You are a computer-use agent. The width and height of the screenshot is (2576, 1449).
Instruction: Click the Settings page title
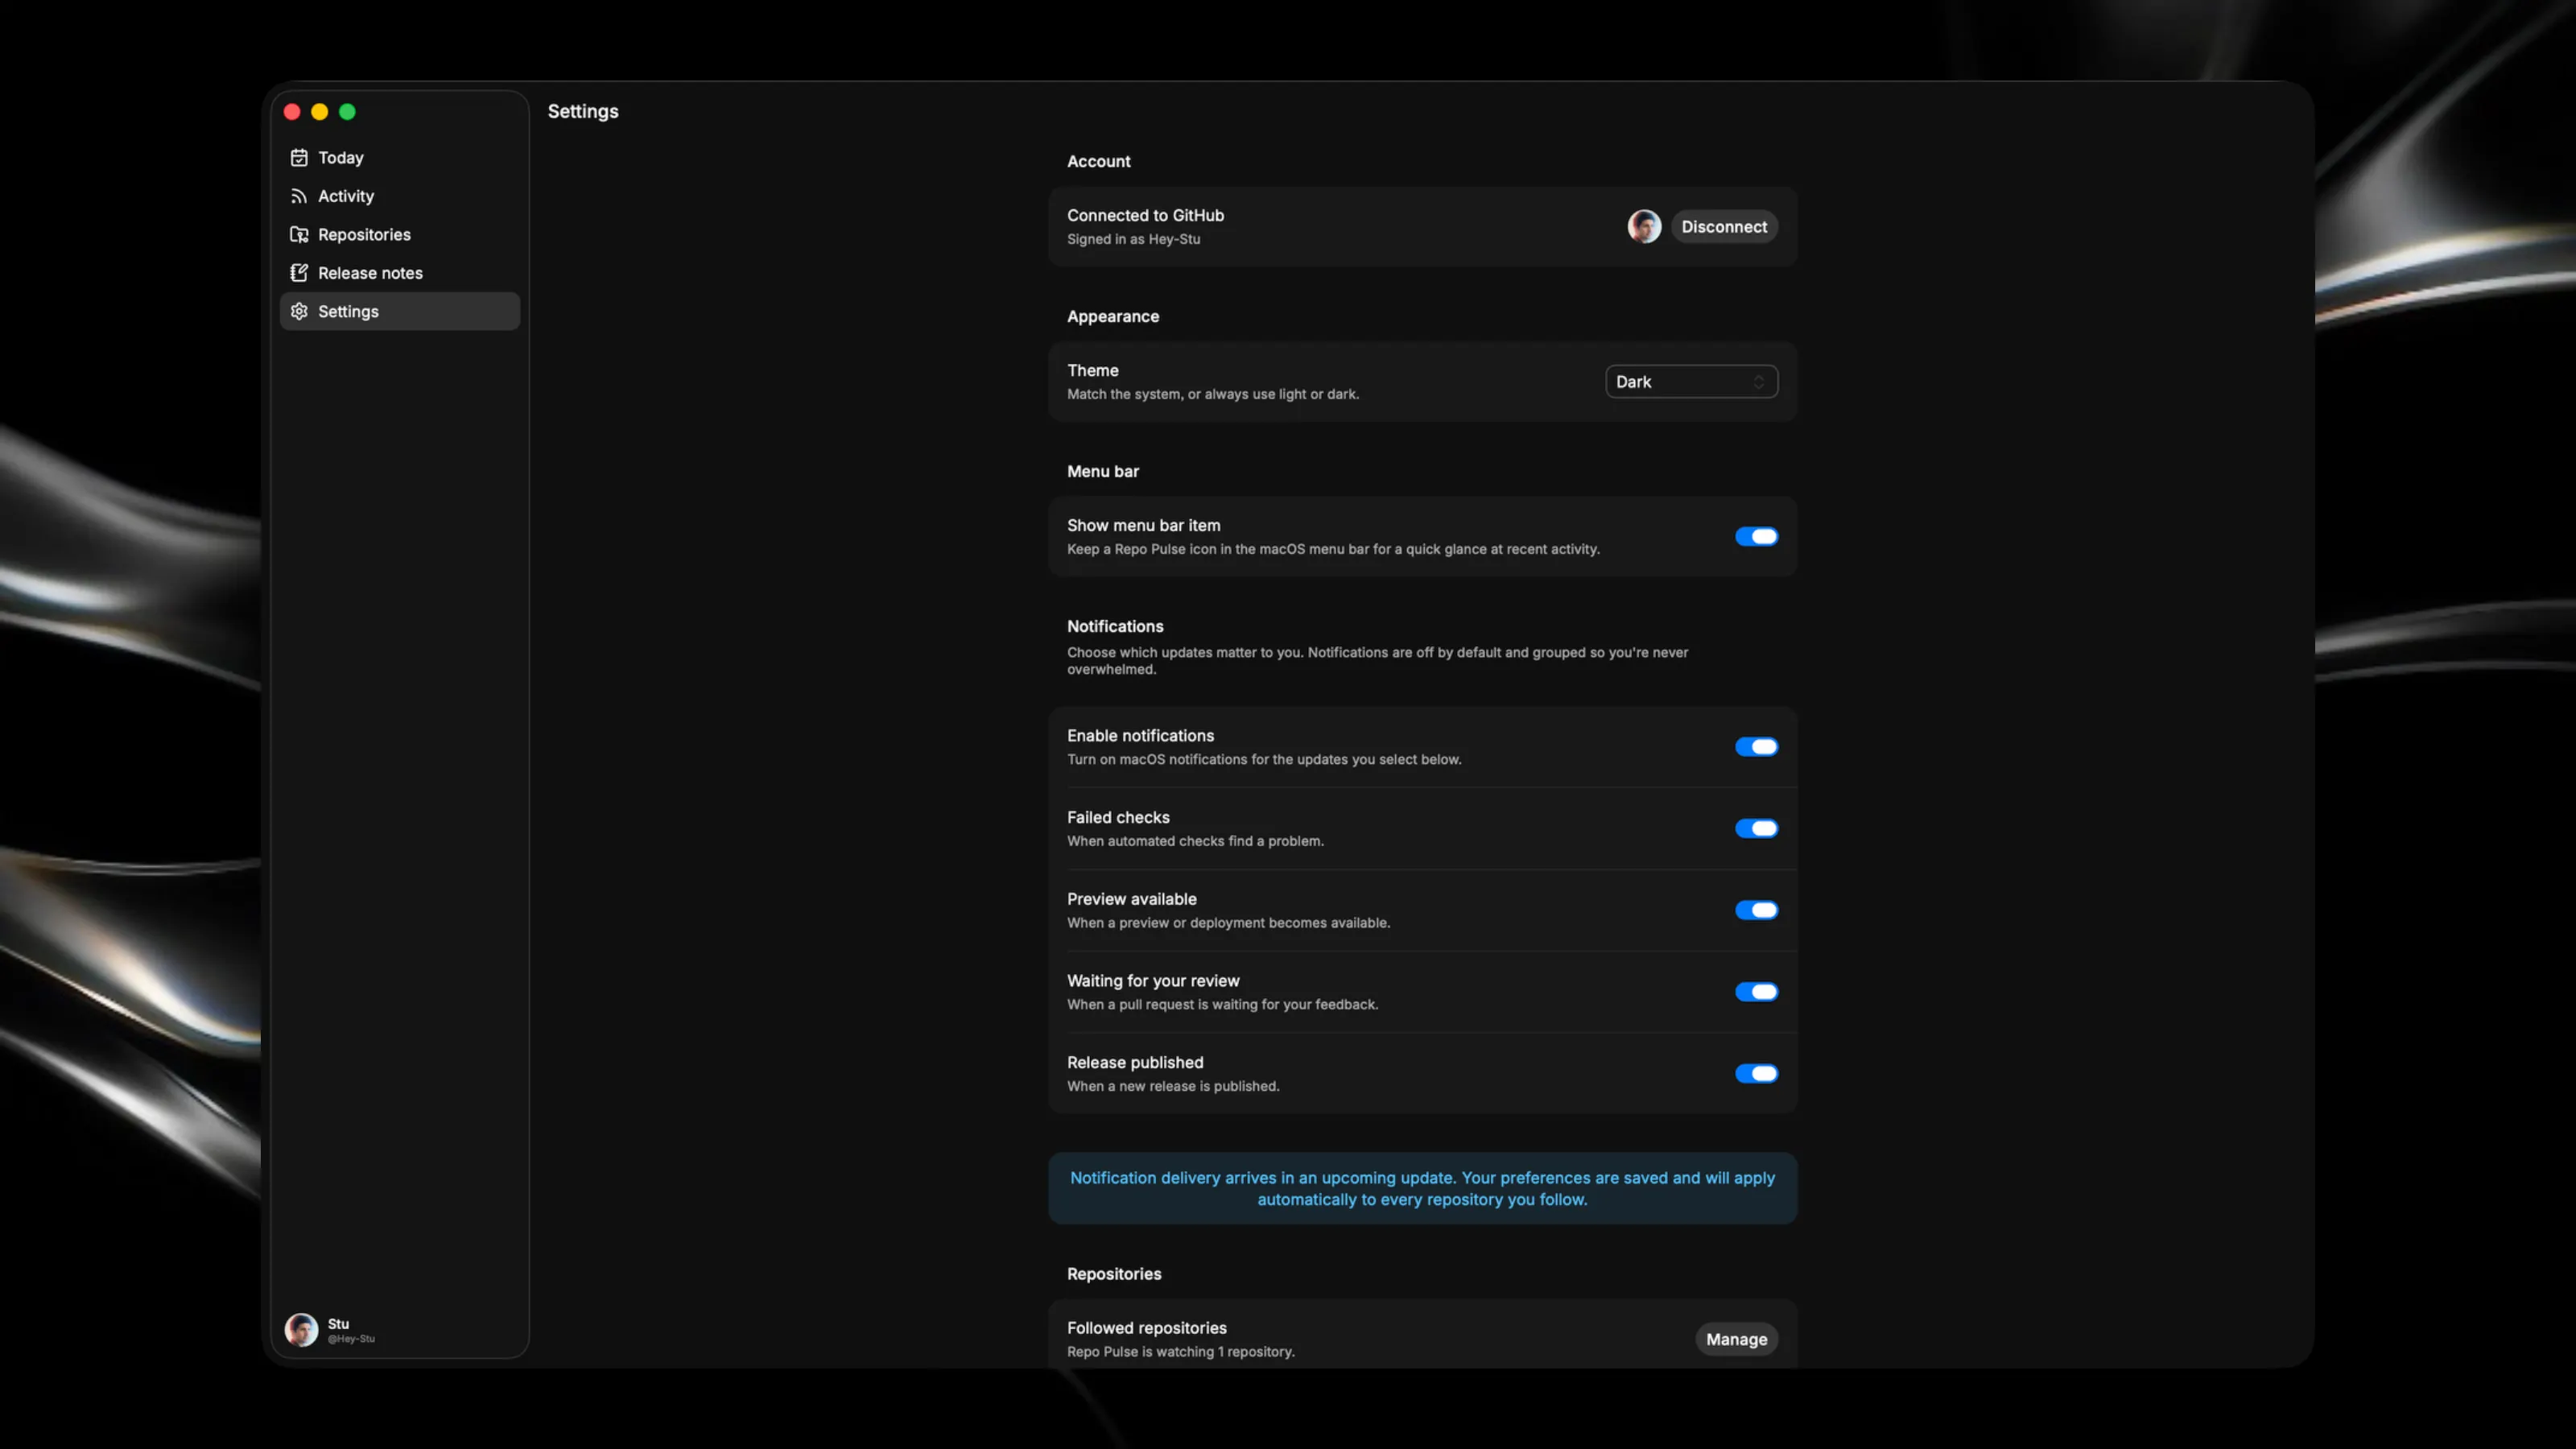point(583,112)
